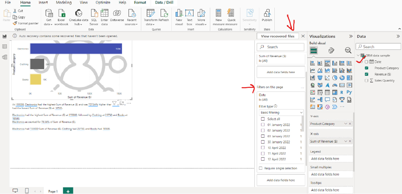Screen dimensions: 402x194
Task: Open the Analytics pane magnifier icon
Action: coord(348,50)
